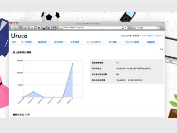This screenshot has height=133, width=177.
Task: Open the 売上統計 menu
Action: click(113, 42)
